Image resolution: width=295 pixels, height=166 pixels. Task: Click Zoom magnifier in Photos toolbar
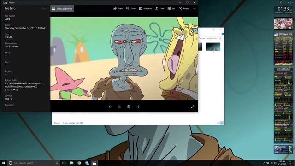click(131, 9)
